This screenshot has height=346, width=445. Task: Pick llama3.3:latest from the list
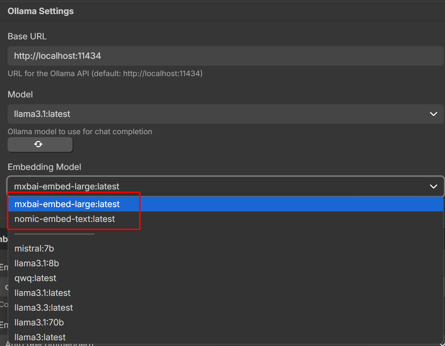[x=44, y=308]
